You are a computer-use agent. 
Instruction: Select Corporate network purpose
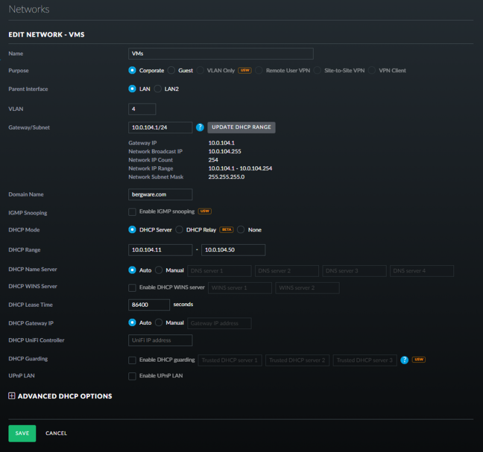(132, 70)
